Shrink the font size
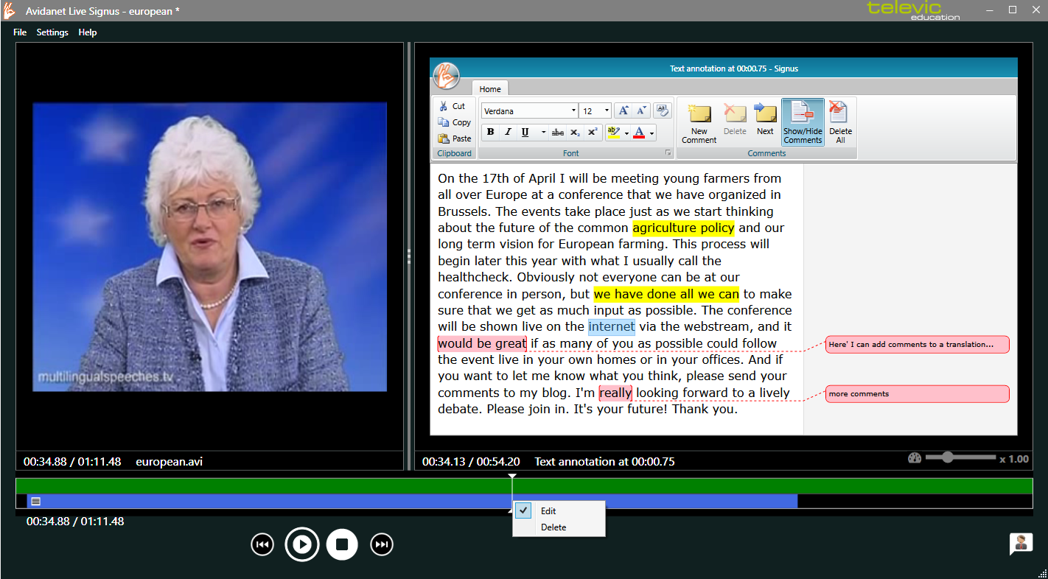The height and width of the screenshot is (579, 1048). point(640,110)
